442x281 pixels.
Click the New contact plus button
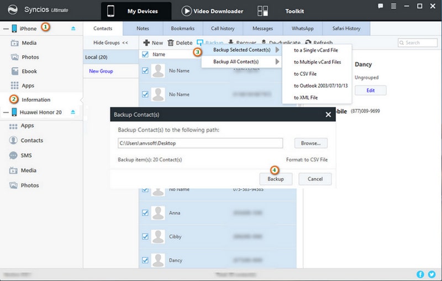[x=153, y=43]
